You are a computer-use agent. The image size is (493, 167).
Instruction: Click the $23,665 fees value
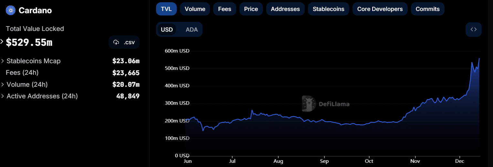point(126,73)
